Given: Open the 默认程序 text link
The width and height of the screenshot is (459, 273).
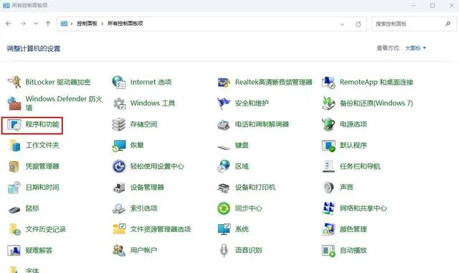Looking at the screenshot, I should coord(353,145).
